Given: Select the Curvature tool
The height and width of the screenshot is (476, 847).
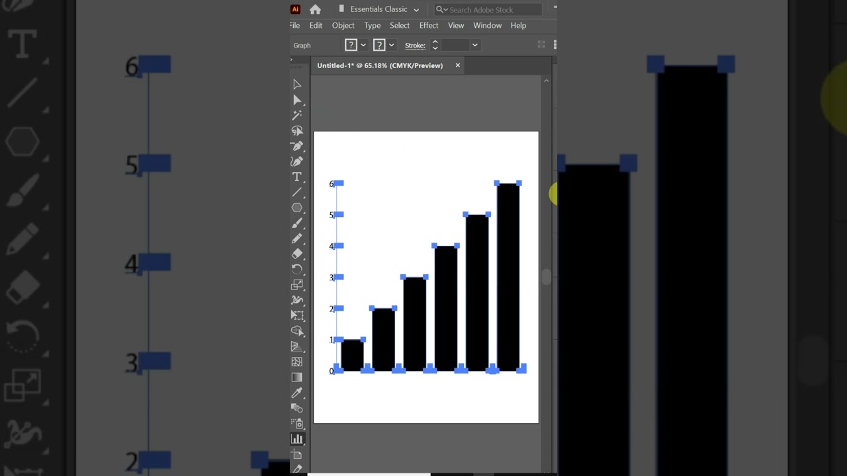Looking at the screenshot, I should tap(297, 161).
